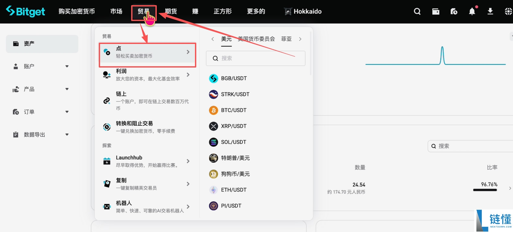
Task: Open the notifications bell
Action: 472,11
